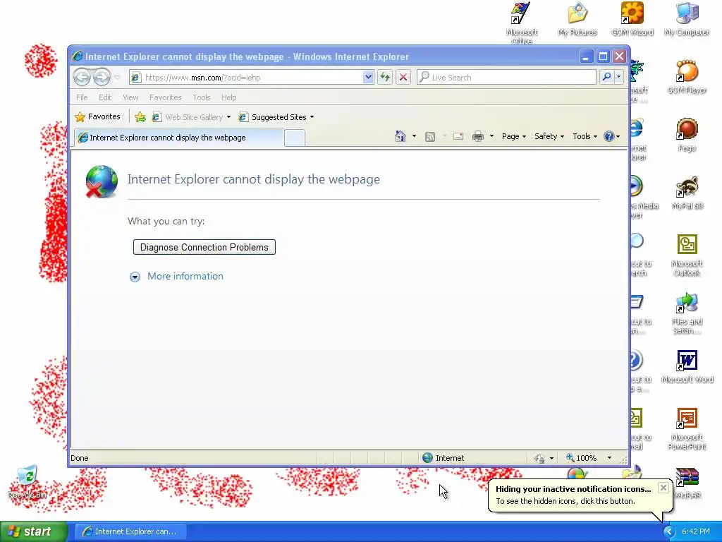Click the msn.com address bar
The height and width of the screenshot is (542, 722).
tap(251, 78)
